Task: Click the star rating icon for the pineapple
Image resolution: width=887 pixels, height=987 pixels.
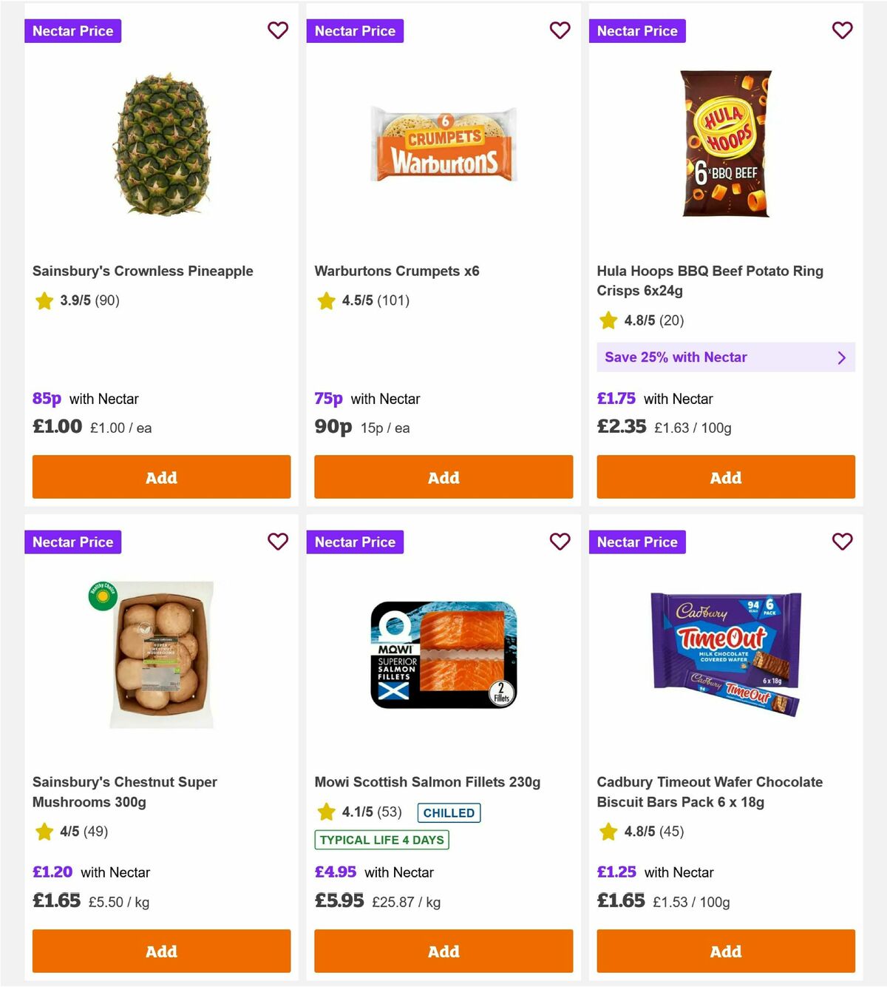Action: pyautogui.click(x=44, y=300)
